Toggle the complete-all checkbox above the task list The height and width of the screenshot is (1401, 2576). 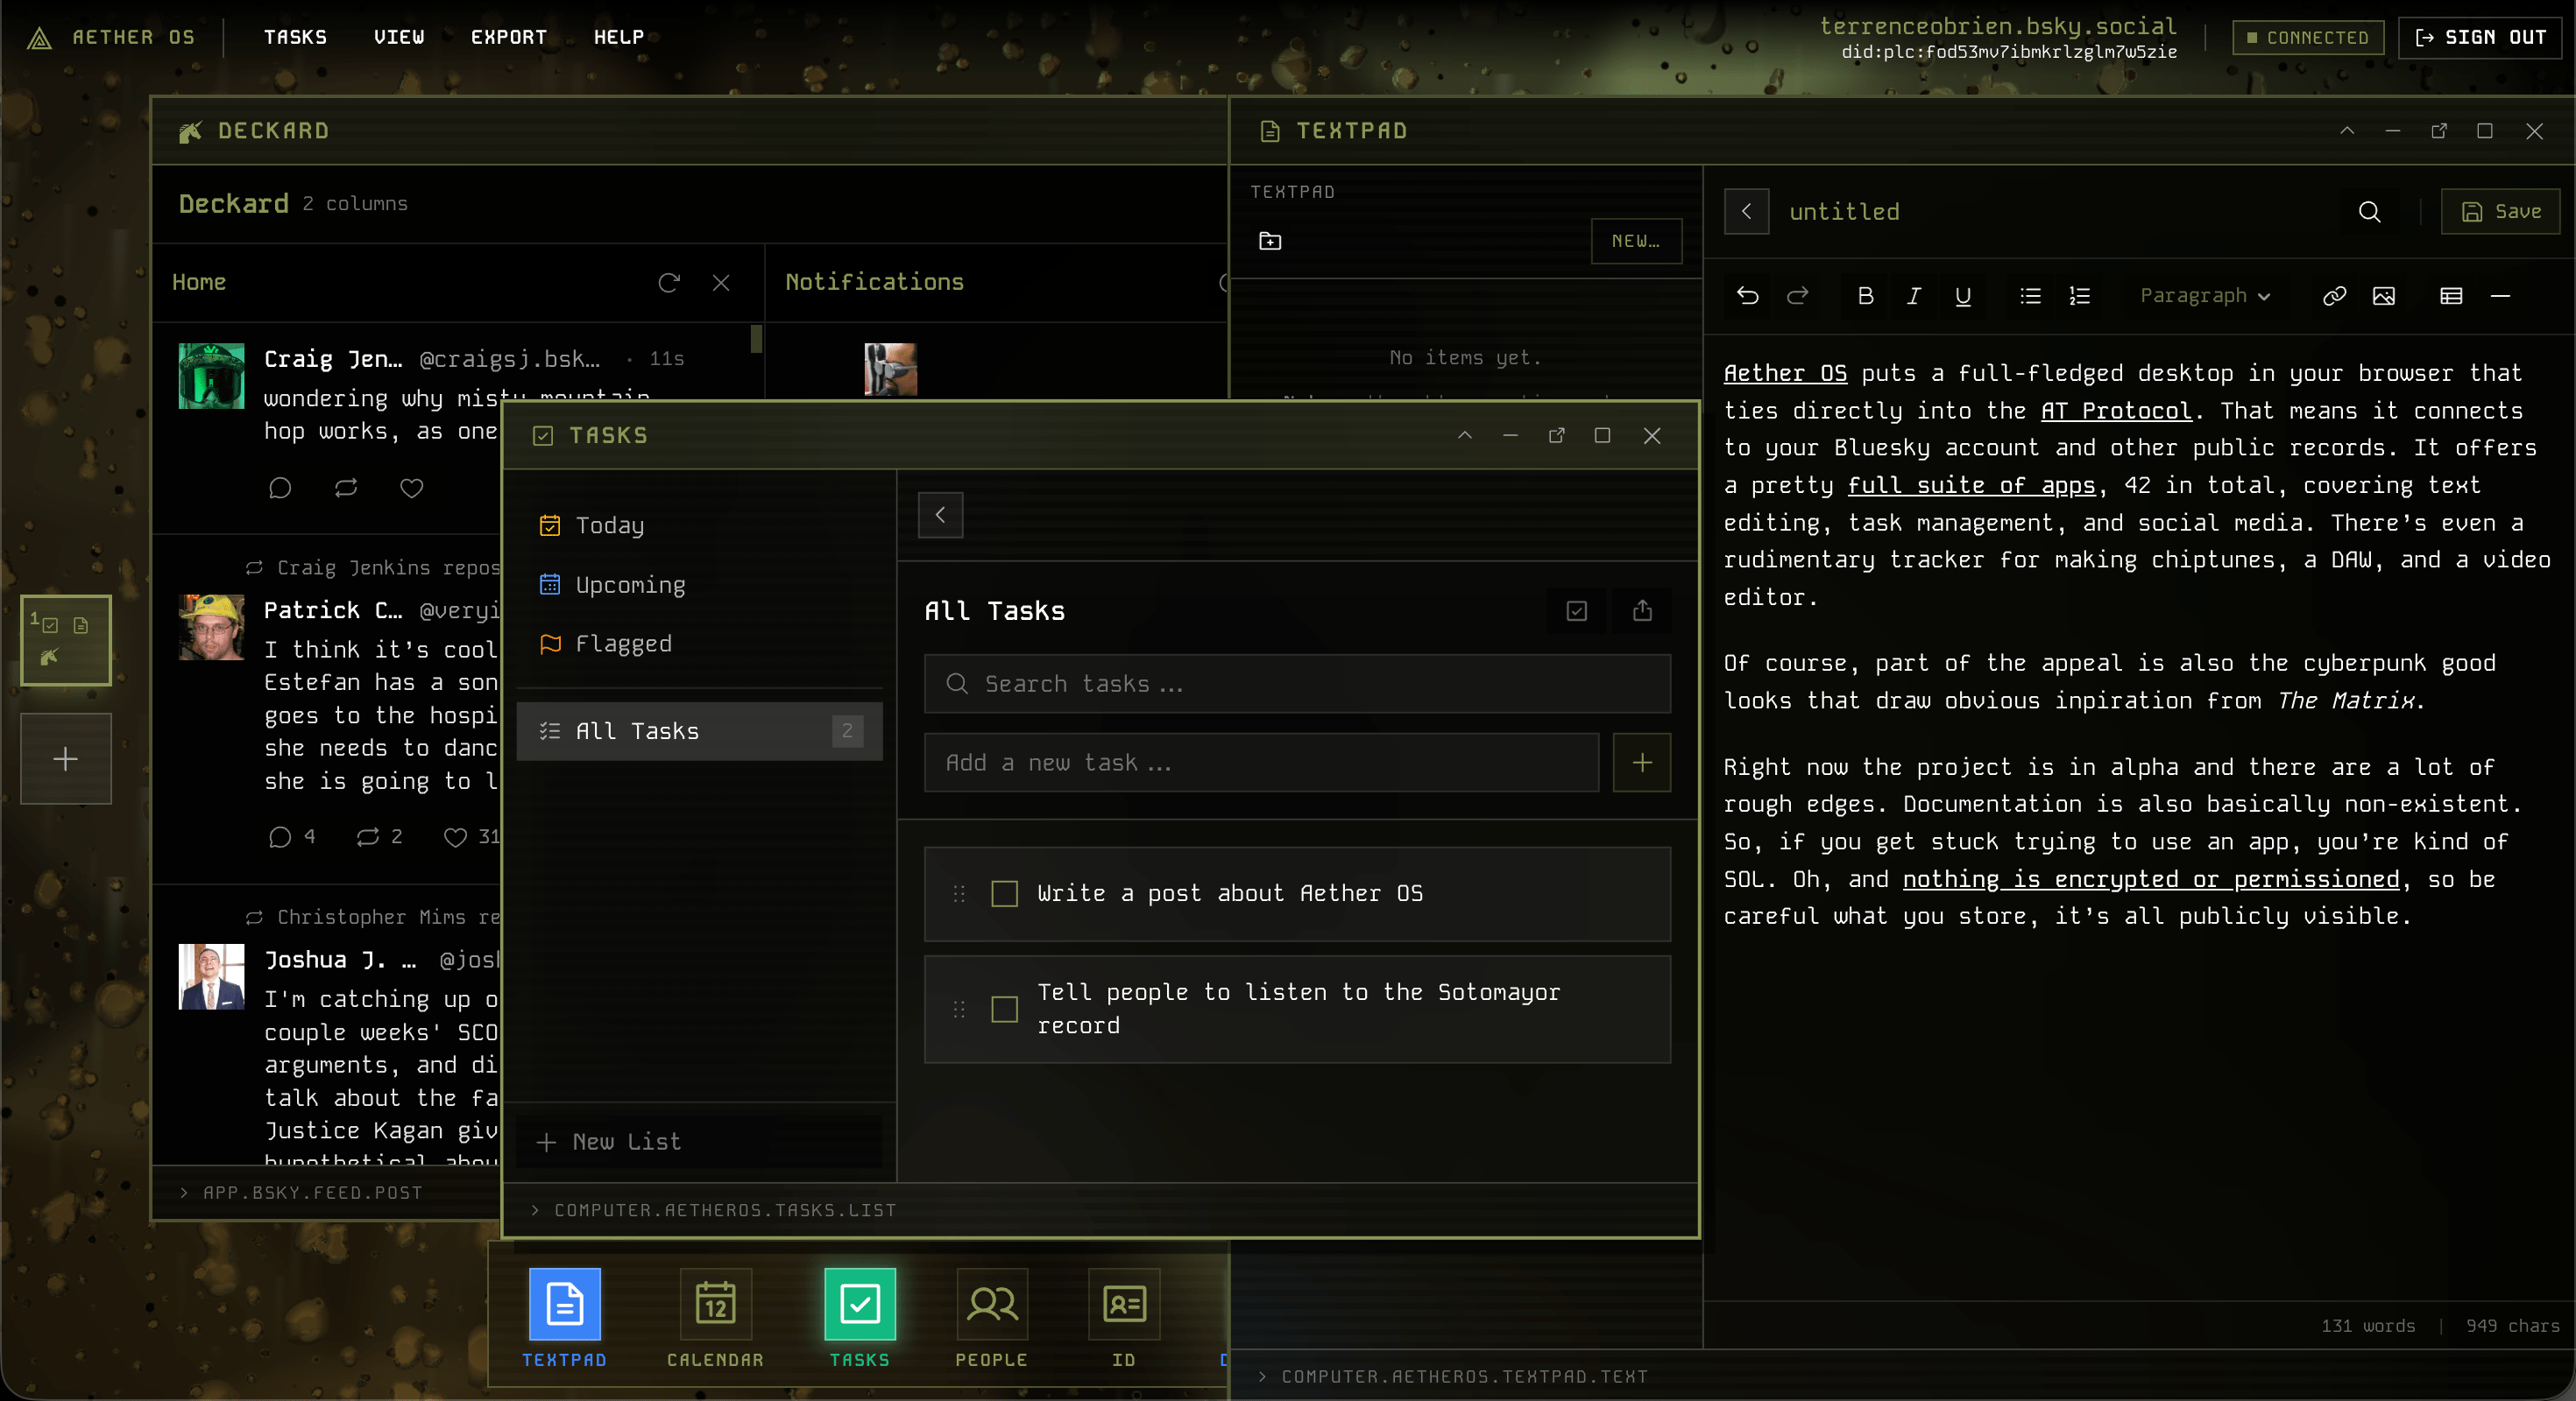(x=1575, y=610)
